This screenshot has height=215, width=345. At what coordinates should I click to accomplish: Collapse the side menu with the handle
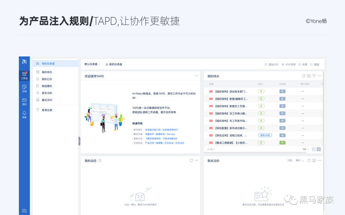[80, 141]
